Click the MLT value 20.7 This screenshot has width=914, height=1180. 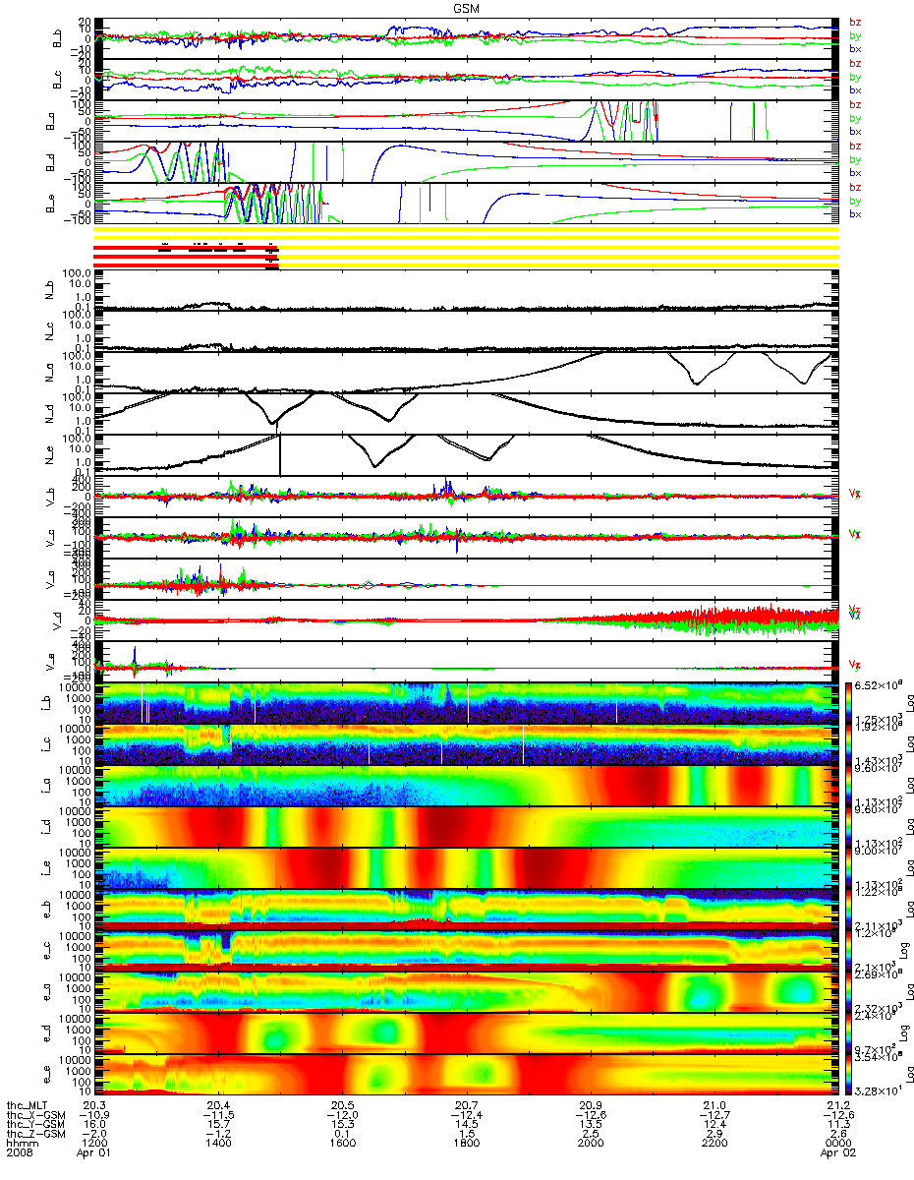(x=468, y=1104)
